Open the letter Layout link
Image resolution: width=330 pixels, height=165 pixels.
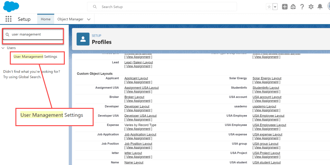click(133, 153)
